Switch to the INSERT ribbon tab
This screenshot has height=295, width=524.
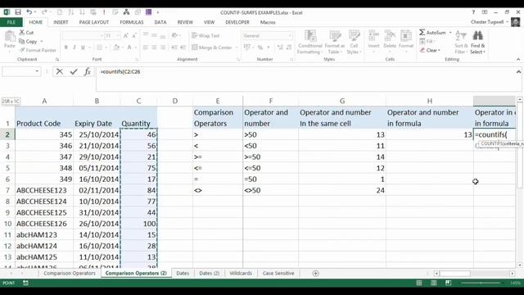coord(61,22)
